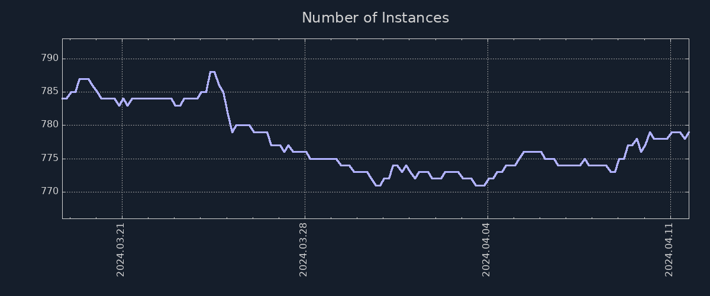Pick the 770 y-axis tick label
The height and width of the screenshot is (296, 710).
click(x=49, y=192)
